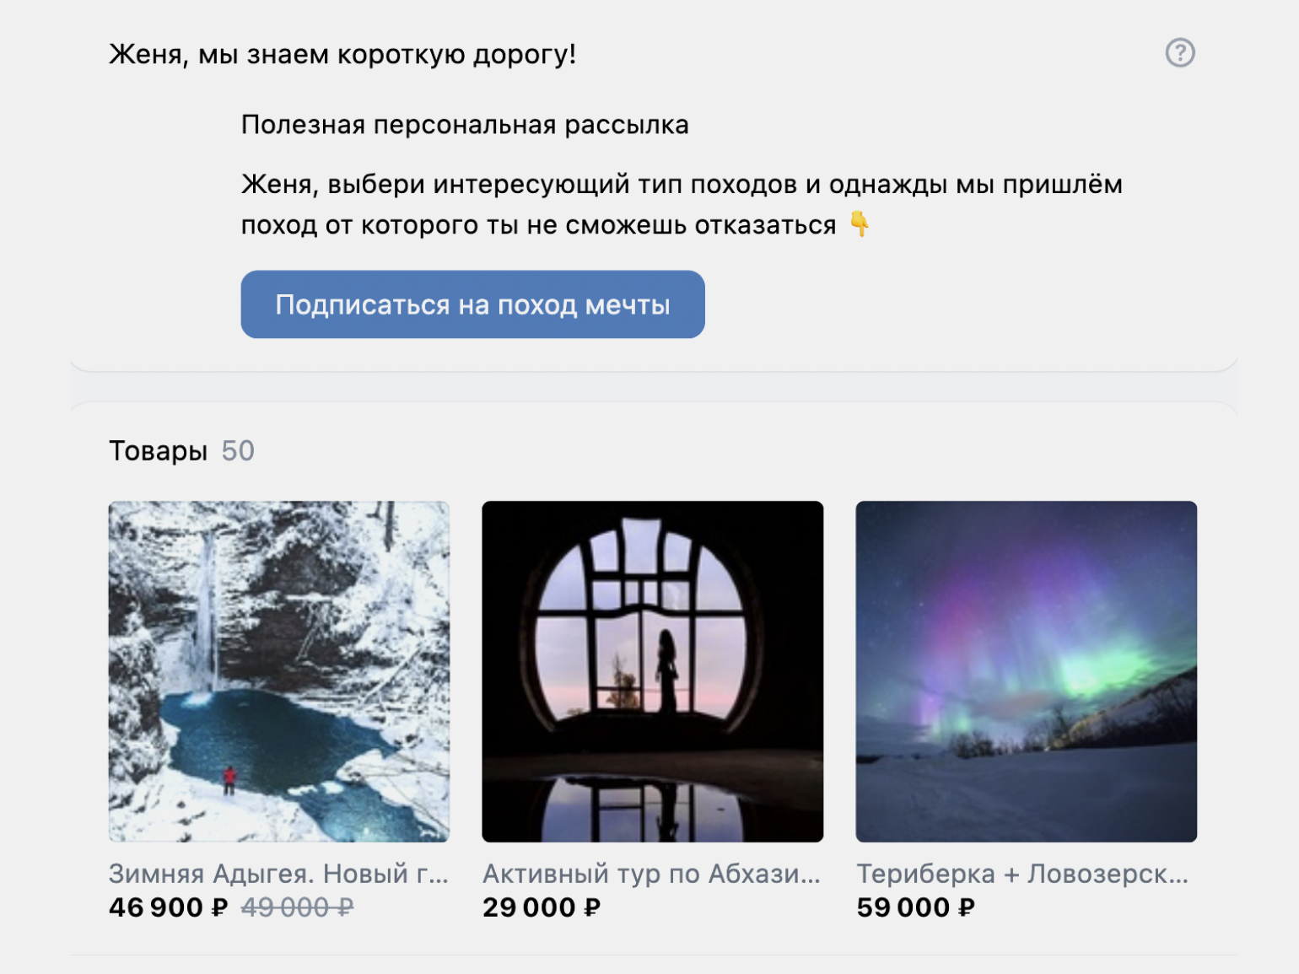
Task: Open the northern lights Териберка thumbnail
Action: tap(1026, 671)
